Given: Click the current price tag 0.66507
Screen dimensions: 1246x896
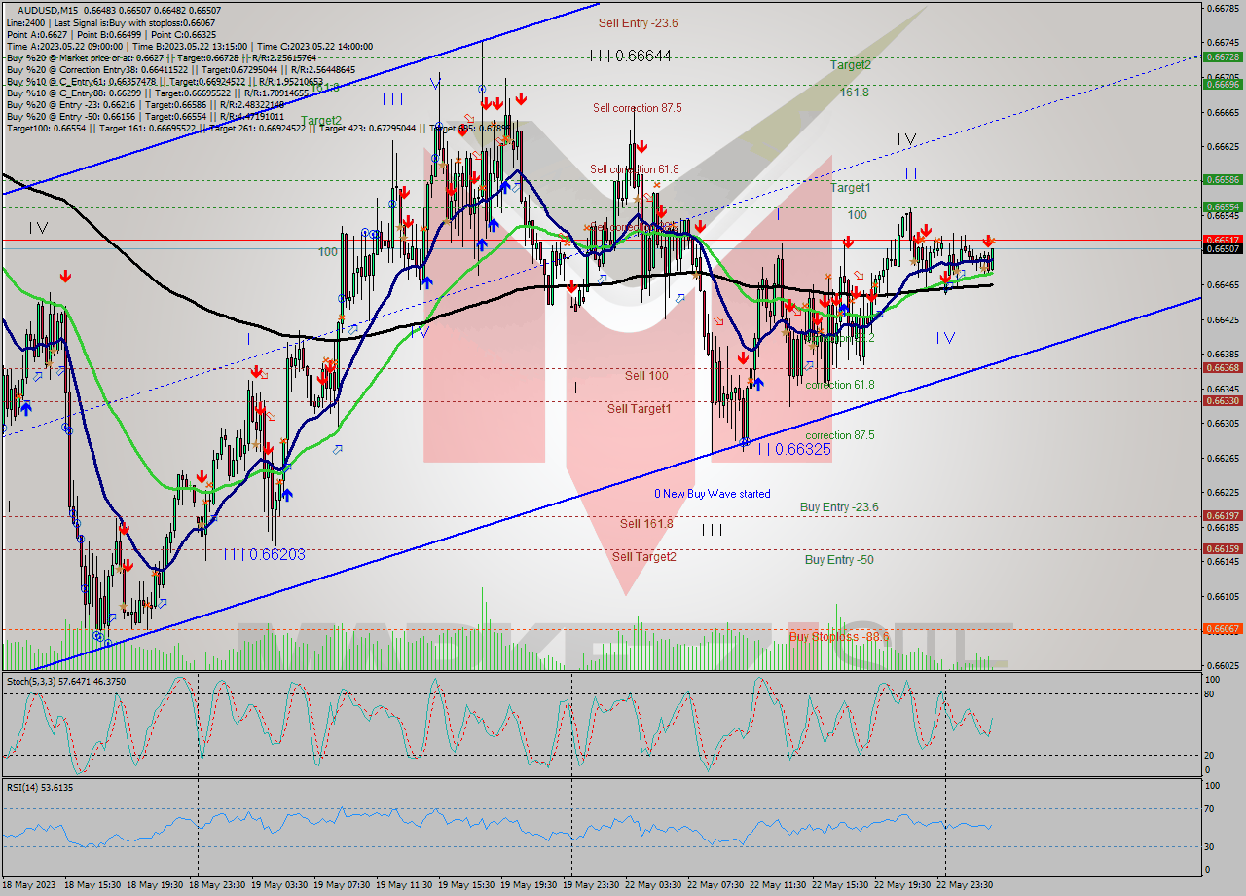Looking at the screenshot, I should tap(1223, 248).
